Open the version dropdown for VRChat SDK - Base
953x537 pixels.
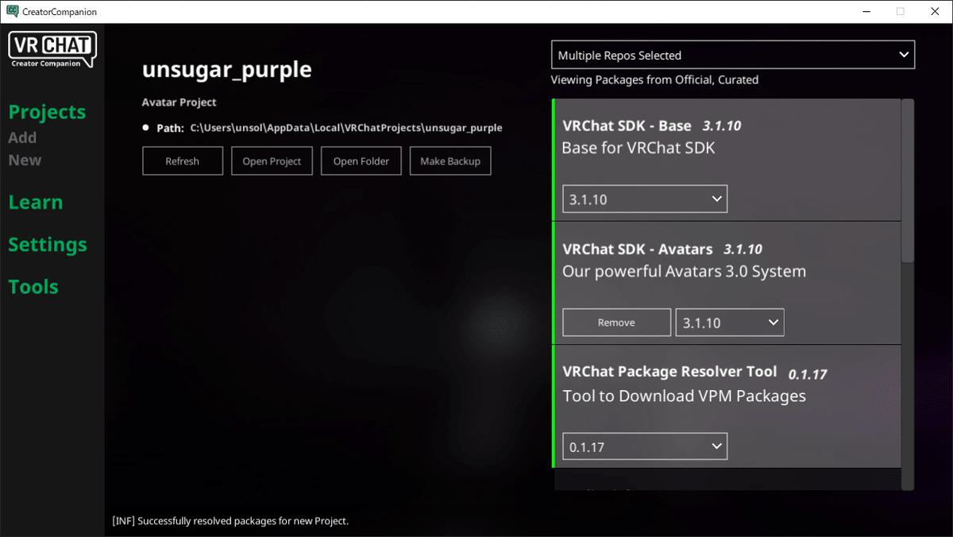pyautogui.click(x=644, y=199)
